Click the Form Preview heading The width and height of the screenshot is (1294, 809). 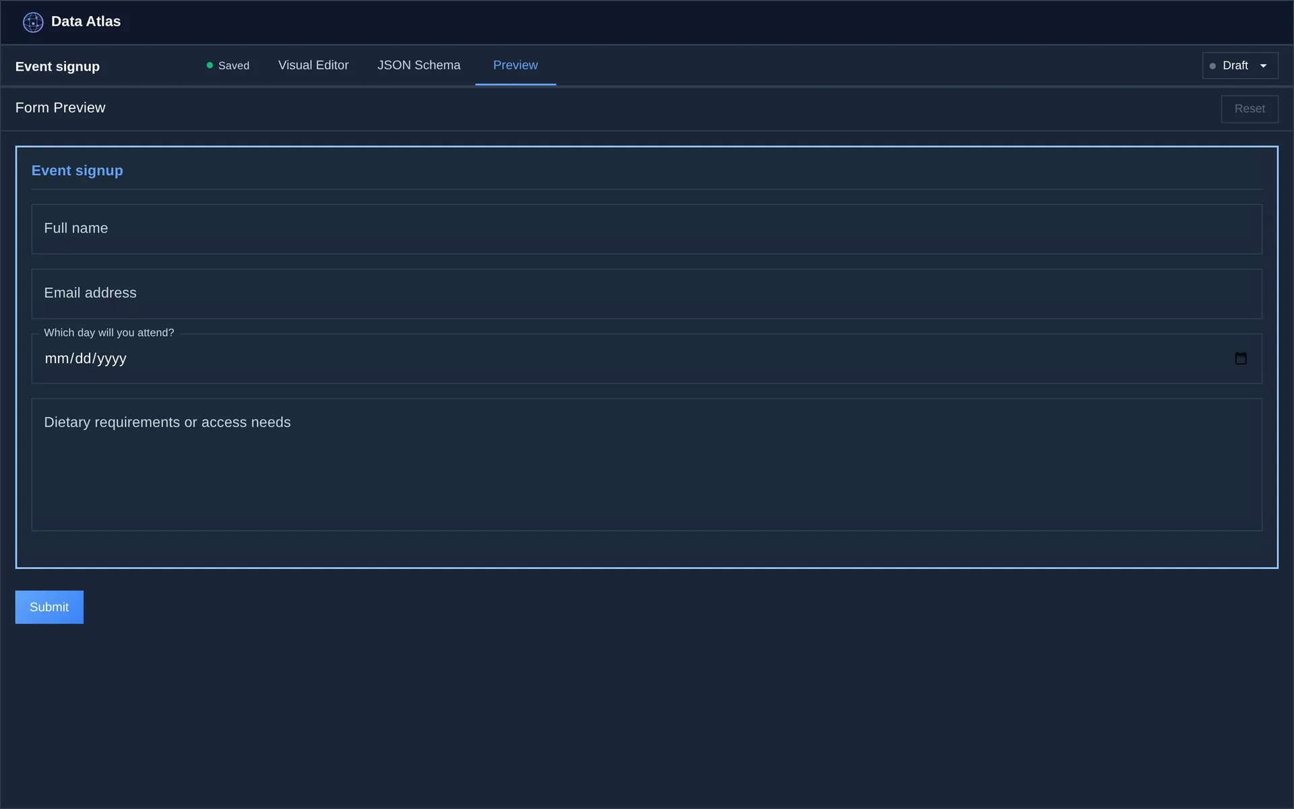(x=60, y=108)
